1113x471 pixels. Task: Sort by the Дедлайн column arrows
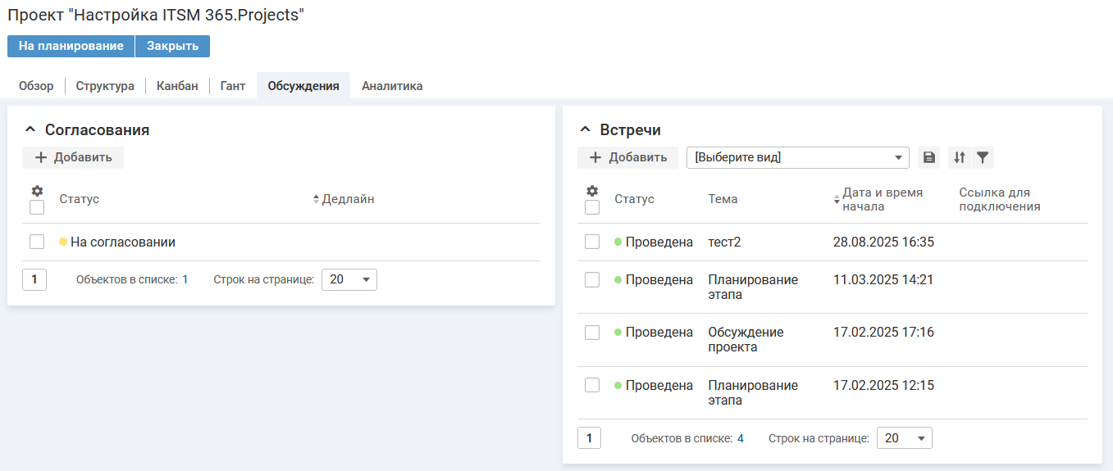(x=317, y=199)
